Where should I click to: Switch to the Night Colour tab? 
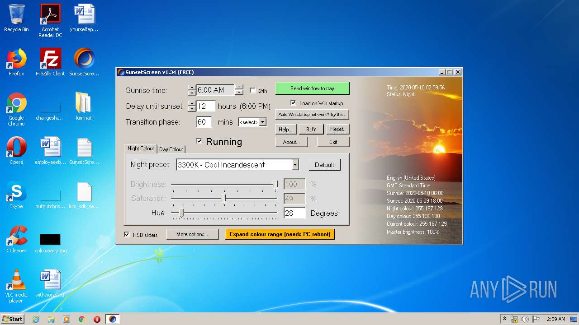pos(141,149)
